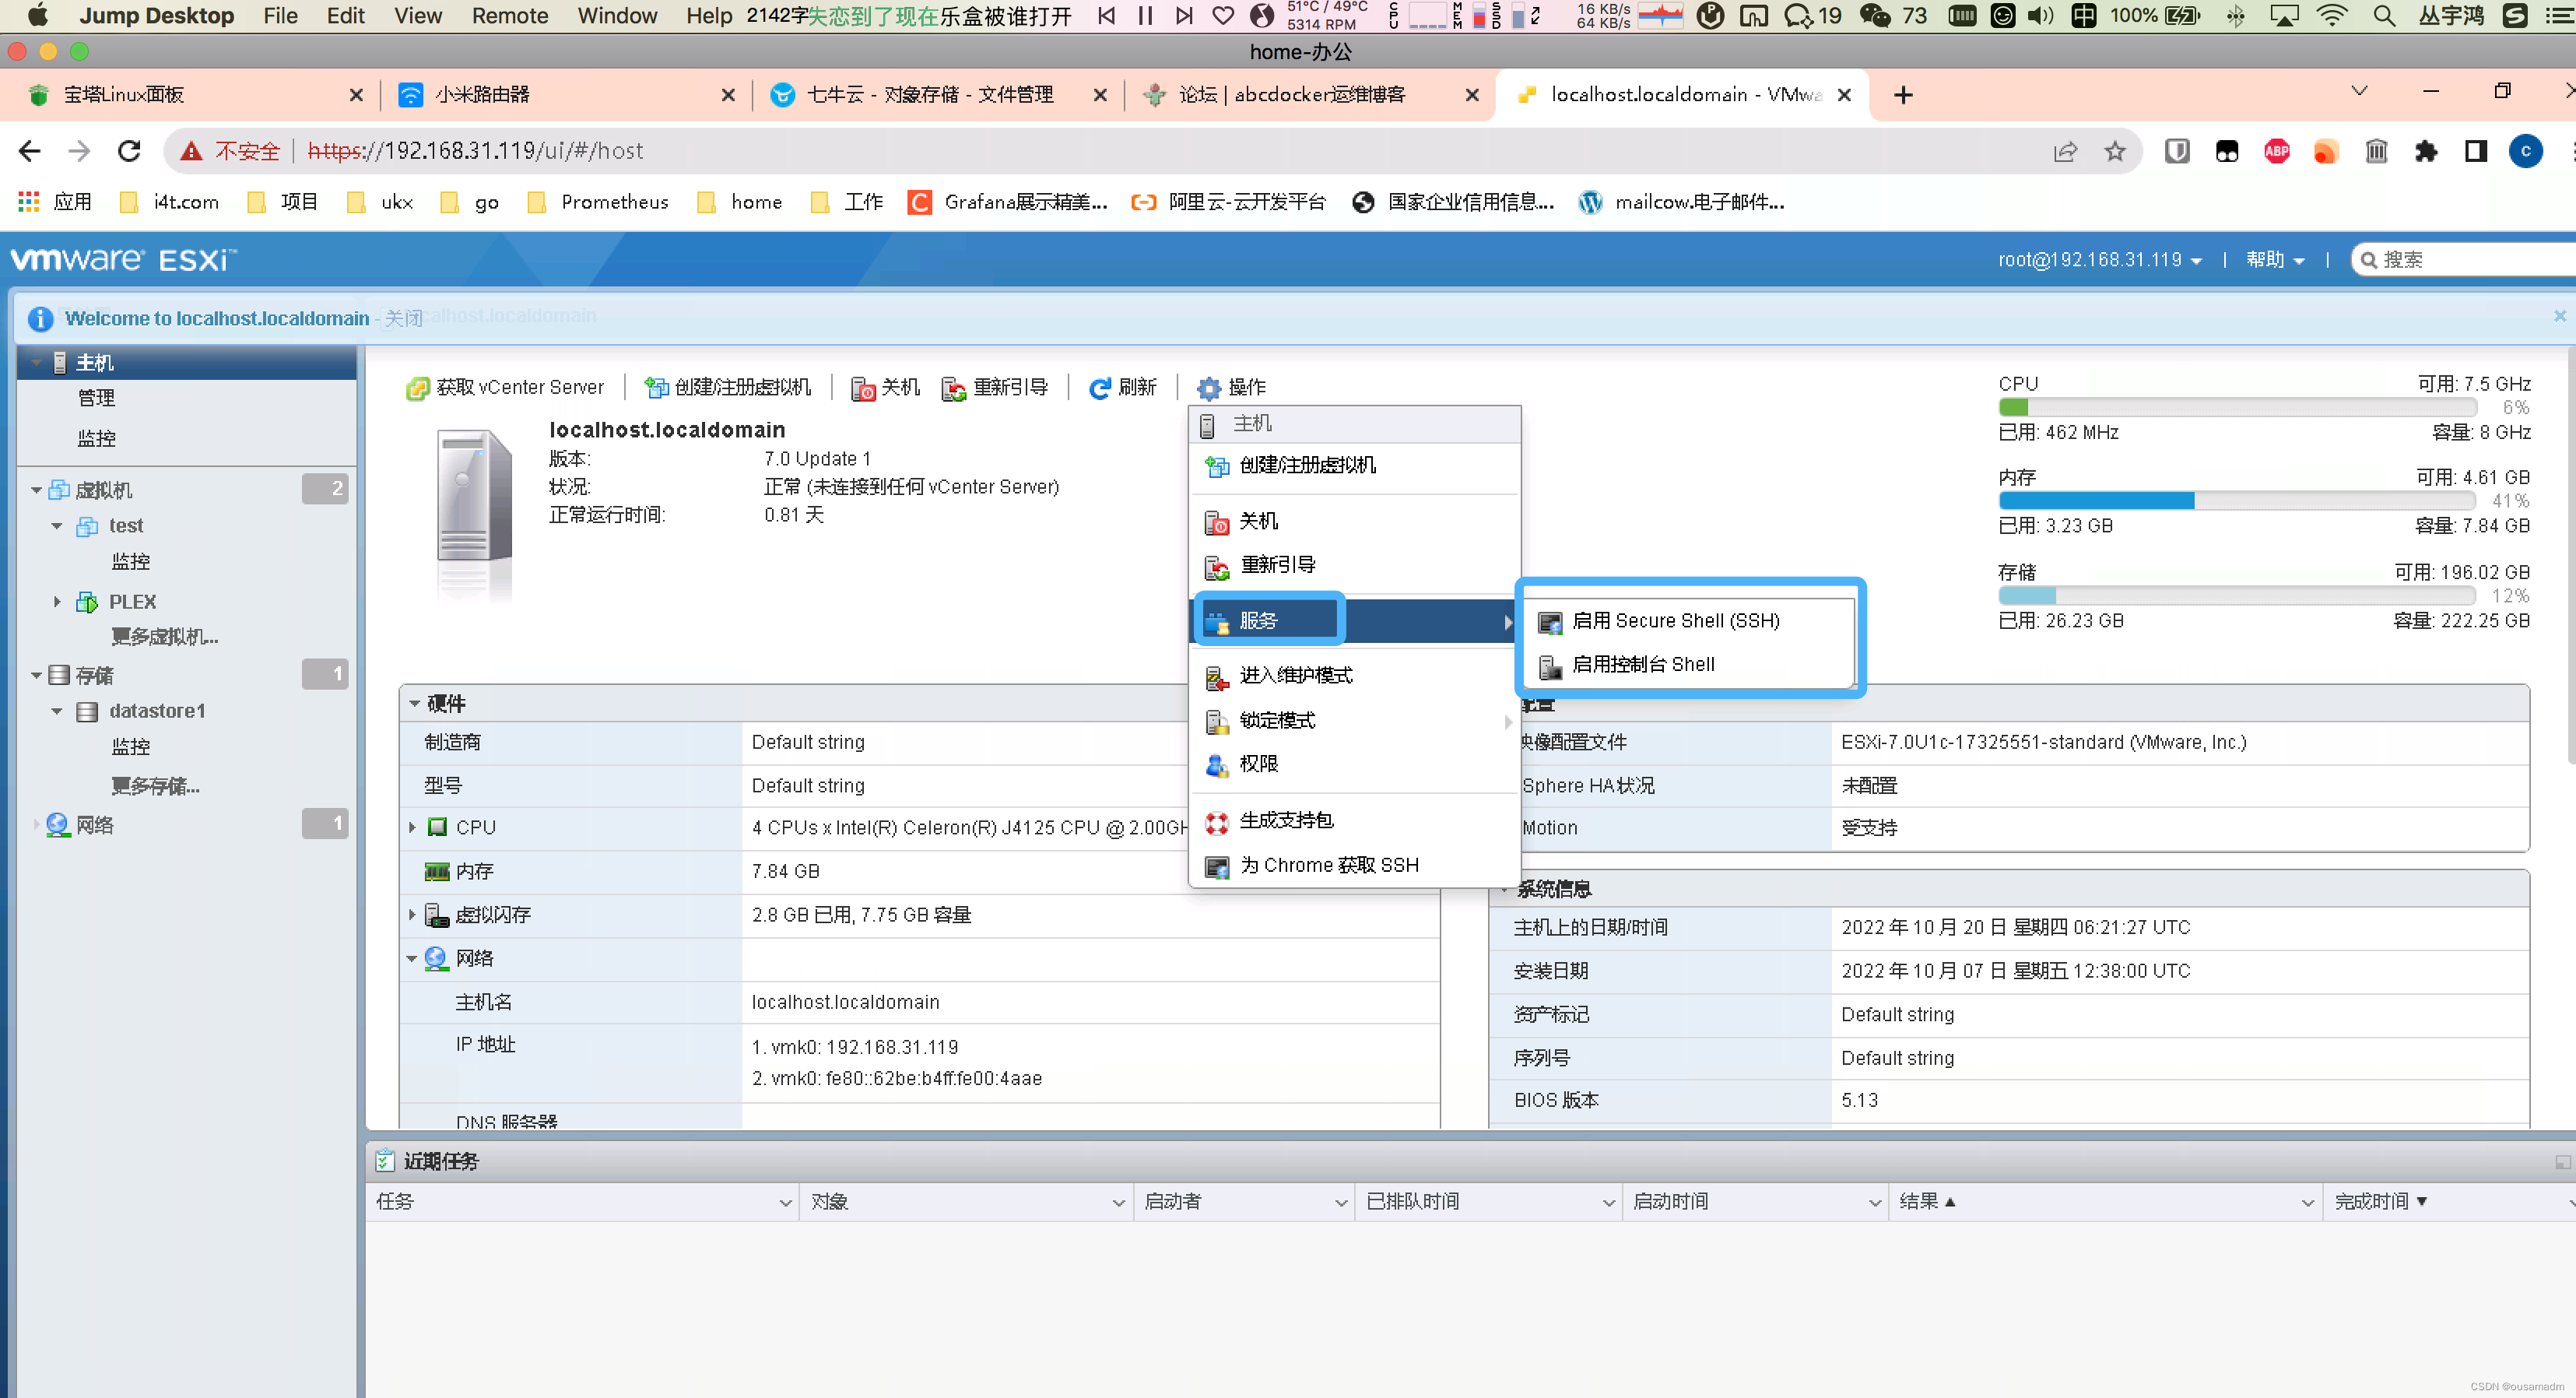Click 创建/注册虚拟机 toolbar icon
Screen dimensions: 2576x1398
657,388
